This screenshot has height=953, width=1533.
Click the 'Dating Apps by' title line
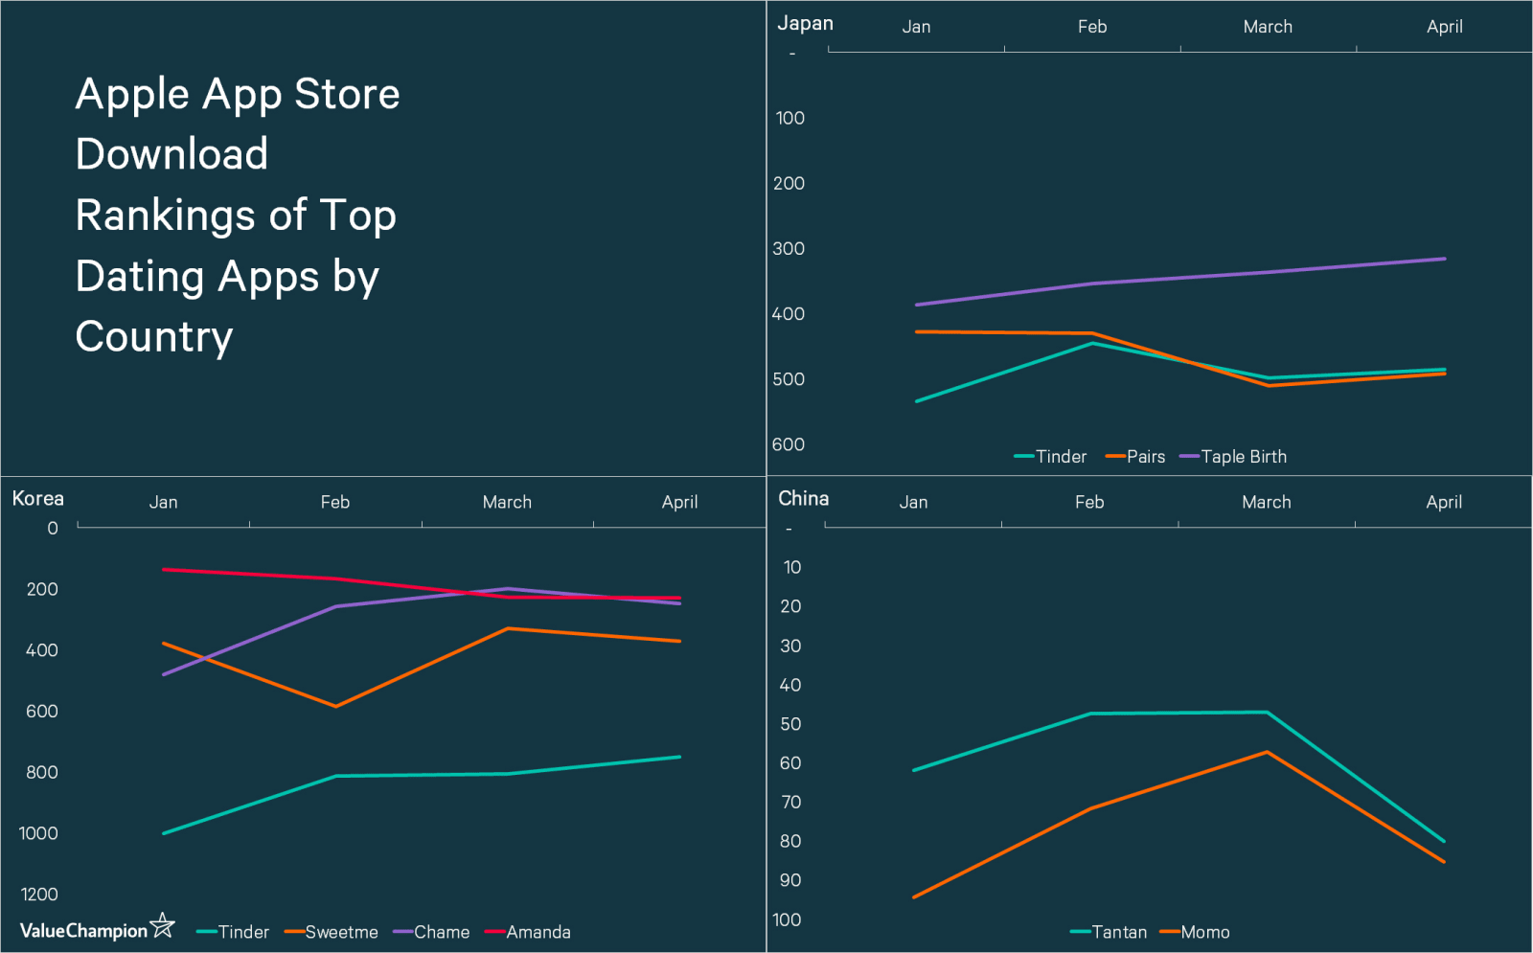228,277
